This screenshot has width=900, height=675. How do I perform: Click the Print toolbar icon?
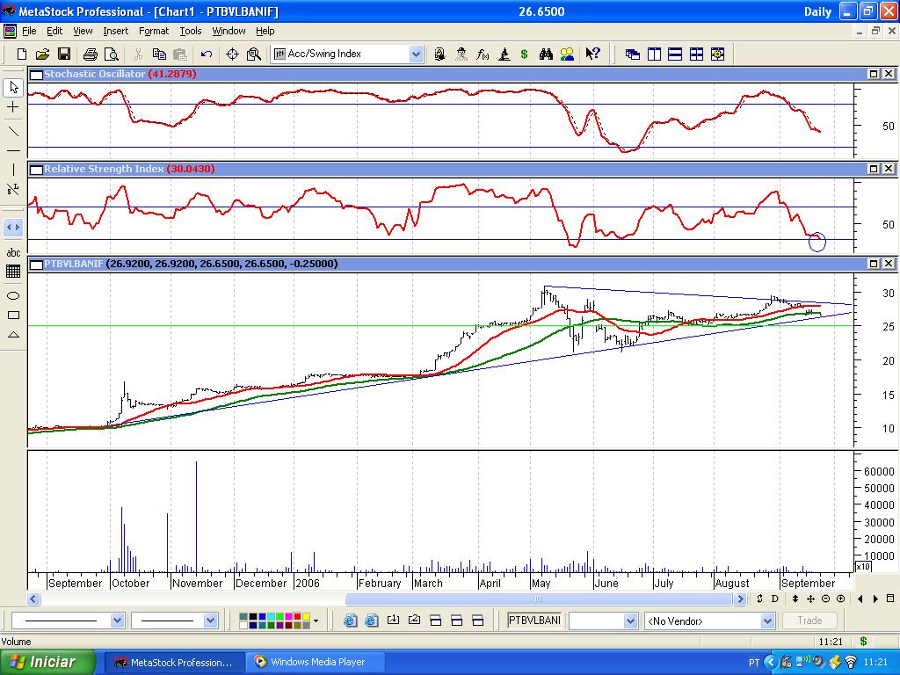90,54
